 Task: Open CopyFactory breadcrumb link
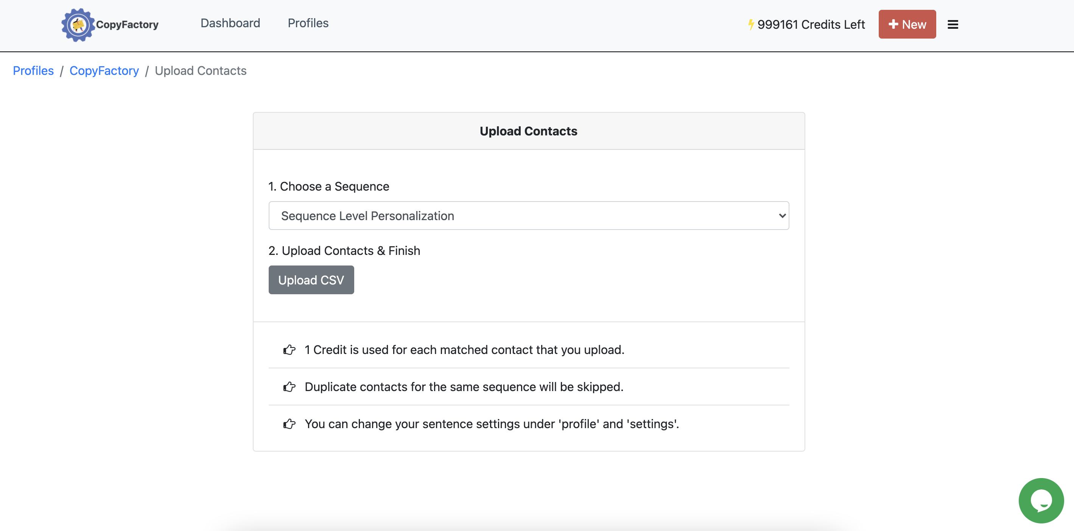(104, 71)
